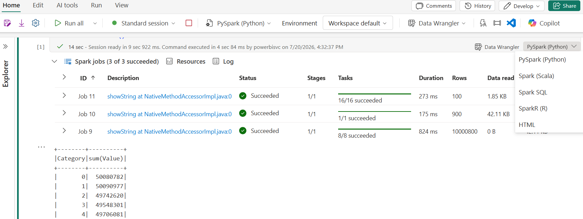Collapse the Spark jobs section chevron
Screen dimensions: 583x219
[55, 61]
